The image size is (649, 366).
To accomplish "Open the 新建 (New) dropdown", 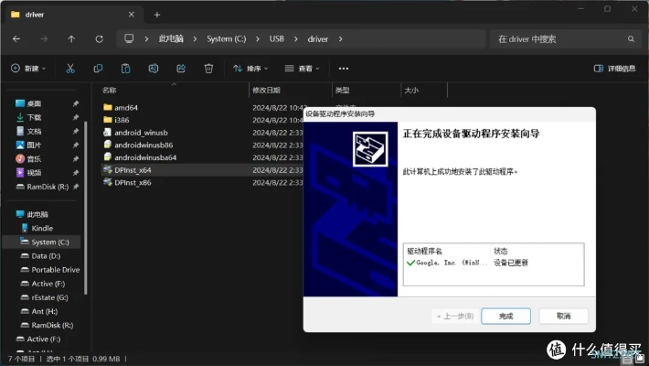I will pos(28,69).
